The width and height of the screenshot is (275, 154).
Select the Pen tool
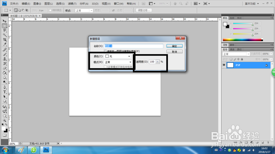(x=5, y=87)
